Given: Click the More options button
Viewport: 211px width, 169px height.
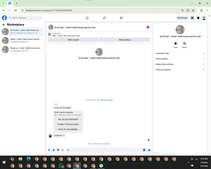Looking at the screenshot, I should (x=125, y=40).
